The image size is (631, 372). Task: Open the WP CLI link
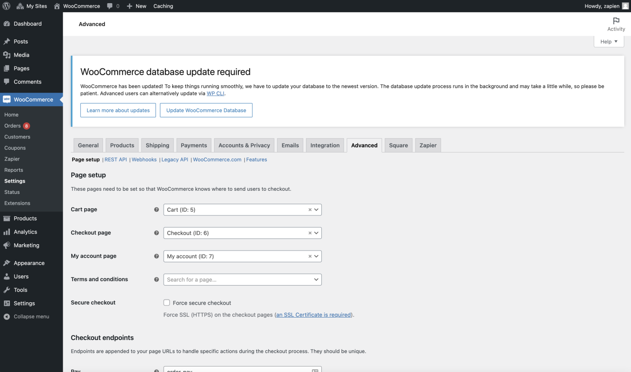[215, 94]
